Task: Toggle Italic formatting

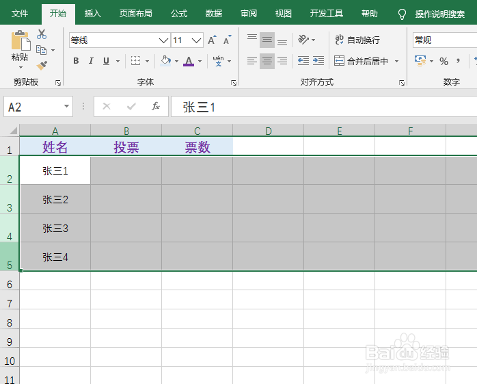Action: tap(91, 61)
